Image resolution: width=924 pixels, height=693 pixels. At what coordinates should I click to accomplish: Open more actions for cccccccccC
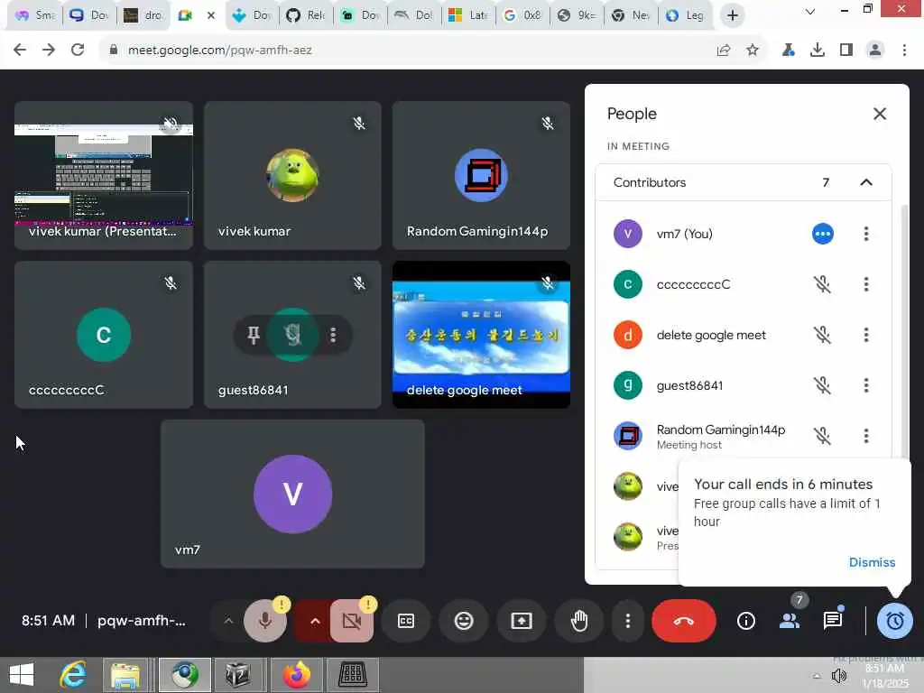(865, 284)
